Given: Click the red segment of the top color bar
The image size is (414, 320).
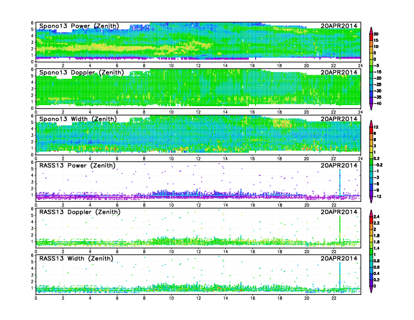Looking at the screenshot, I should 371,37.
